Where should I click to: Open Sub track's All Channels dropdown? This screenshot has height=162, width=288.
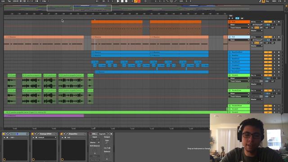pos(257,40)
